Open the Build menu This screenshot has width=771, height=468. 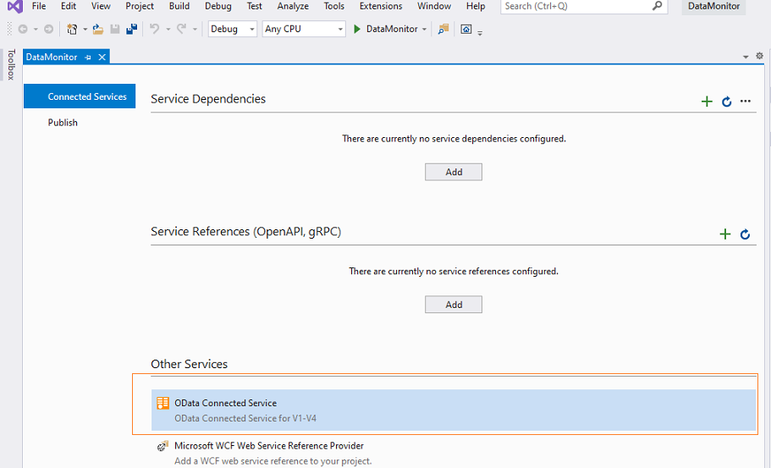click(179, 7)
